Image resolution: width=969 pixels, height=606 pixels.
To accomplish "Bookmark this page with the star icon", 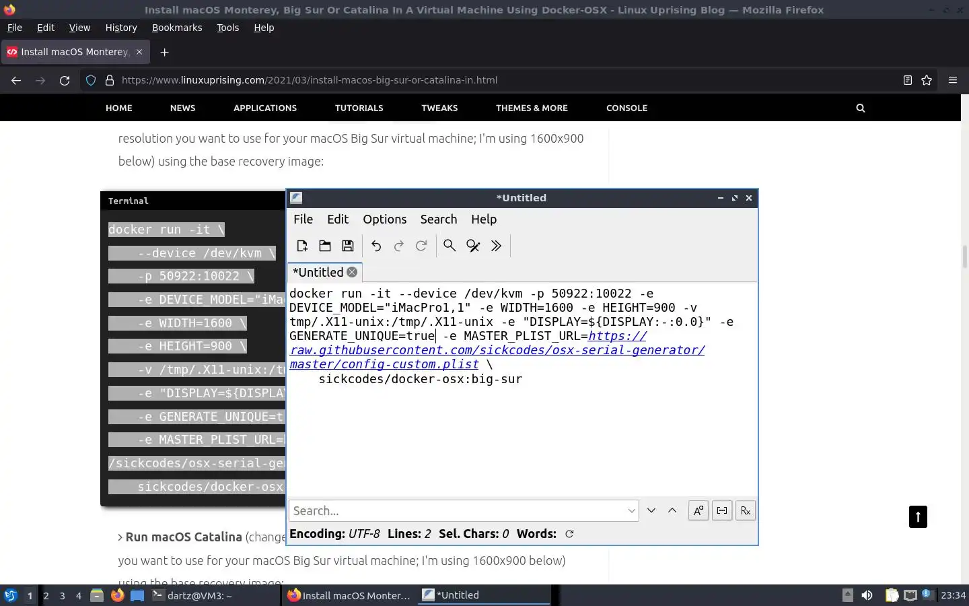I will [x=927, y=80].
